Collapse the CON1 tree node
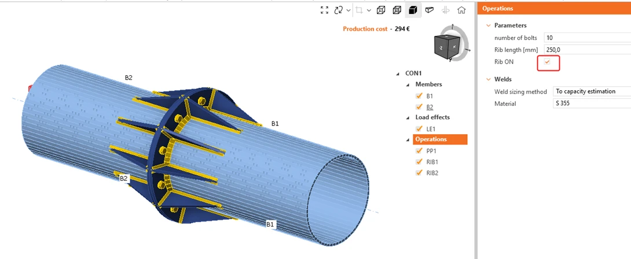The width and height of the screenshot is (631, 259). (398, 73)
